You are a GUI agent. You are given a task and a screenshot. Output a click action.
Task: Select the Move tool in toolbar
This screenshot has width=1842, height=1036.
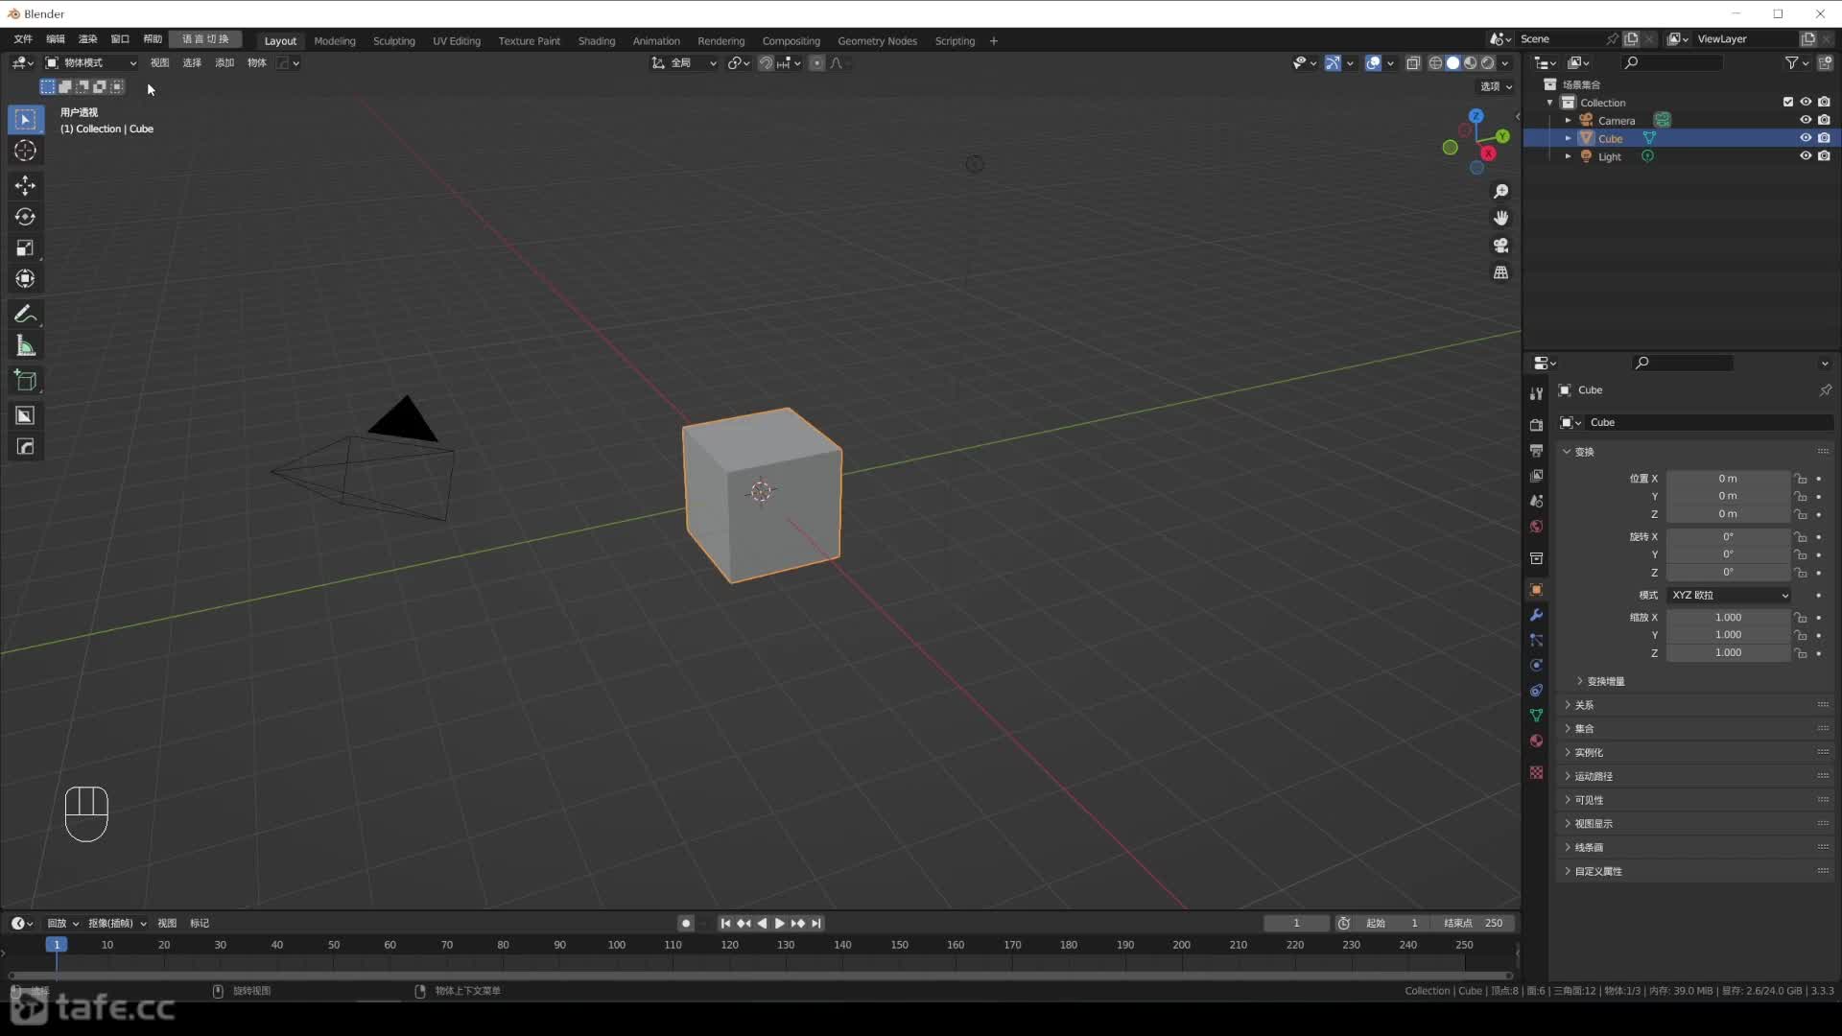(25, 183)
